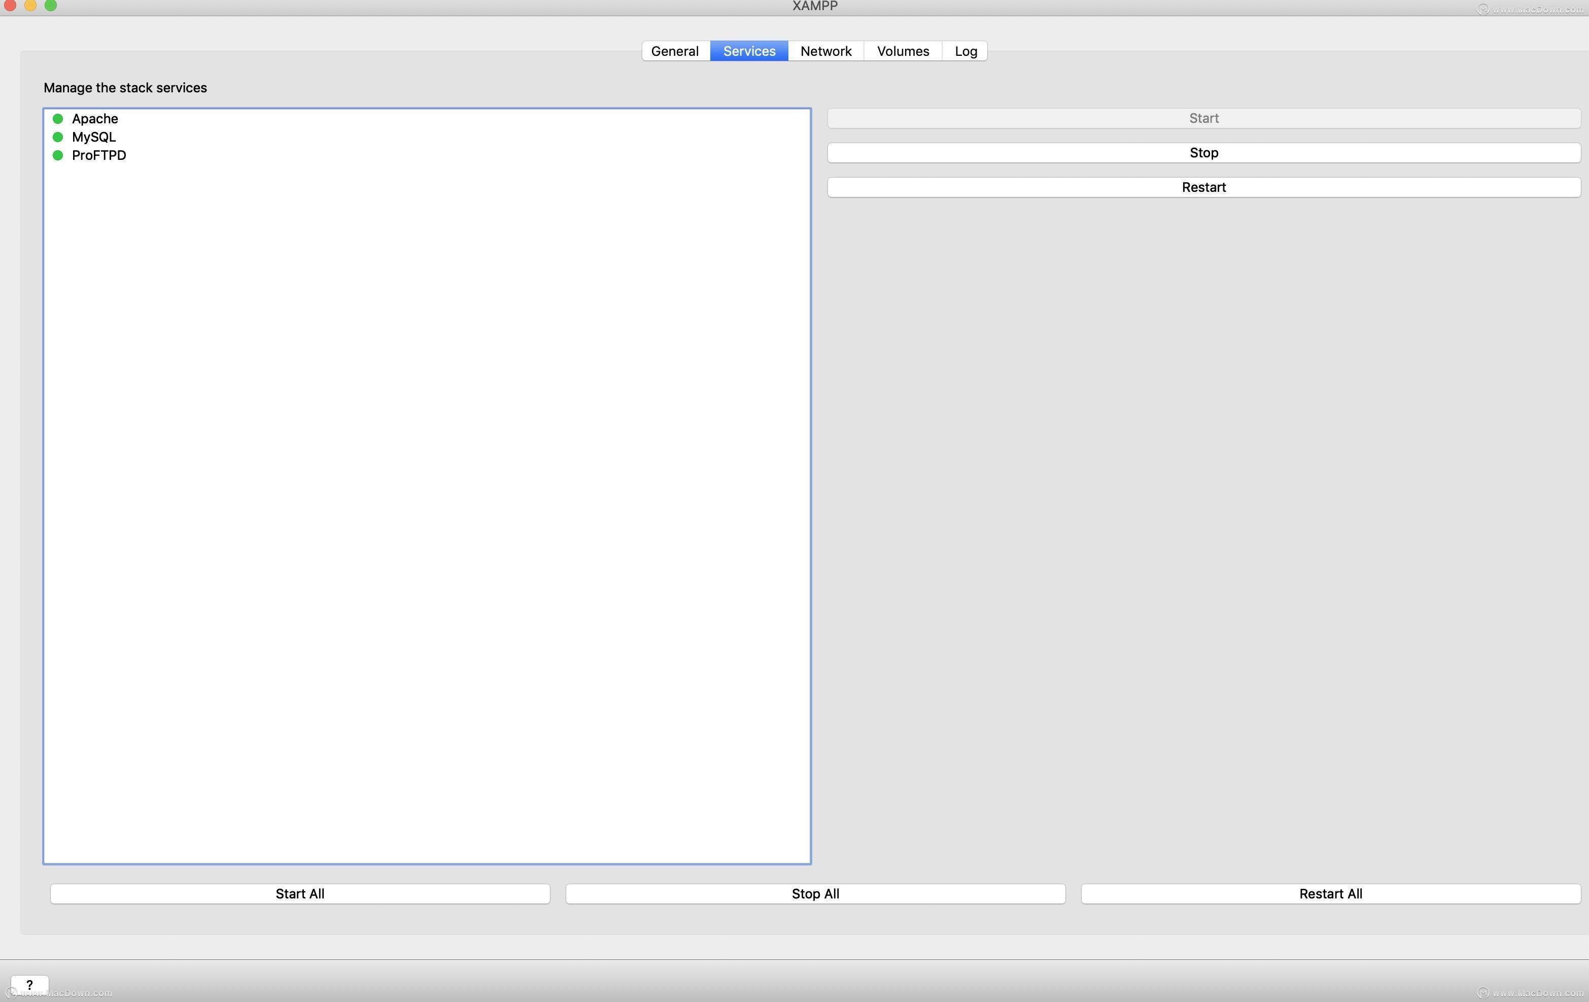Click the Restart All services button

[1331, 892]
